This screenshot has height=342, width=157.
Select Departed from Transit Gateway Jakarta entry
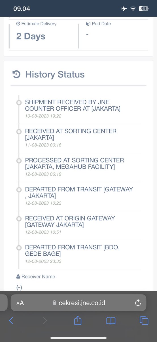(79, 197)
